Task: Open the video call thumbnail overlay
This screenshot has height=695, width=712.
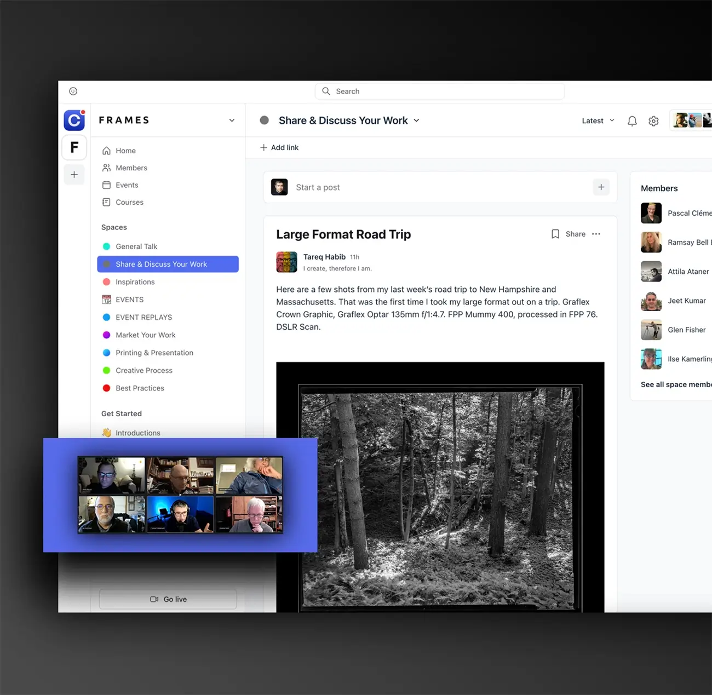Action: point(180,495)
